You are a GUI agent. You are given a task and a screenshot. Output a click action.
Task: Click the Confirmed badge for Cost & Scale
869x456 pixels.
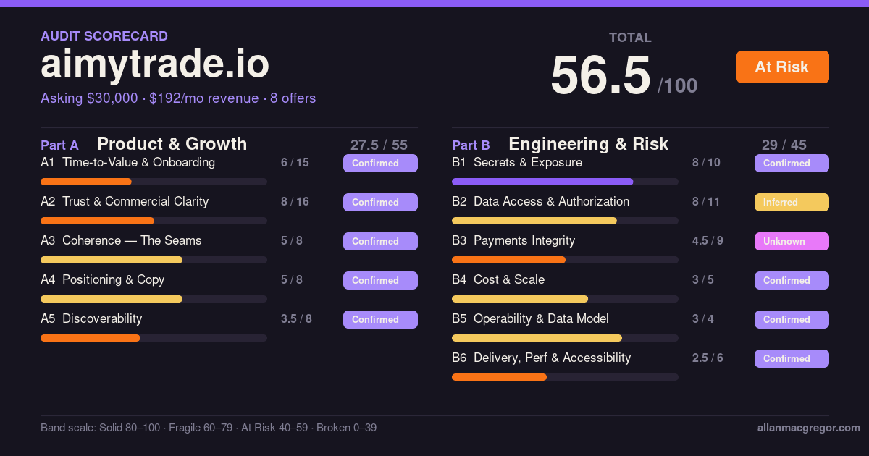(x=792, y=280)
